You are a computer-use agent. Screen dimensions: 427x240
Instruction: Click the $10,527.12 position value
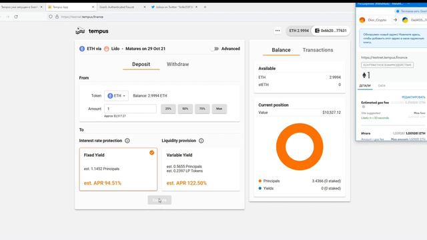(x=332, y=113)
